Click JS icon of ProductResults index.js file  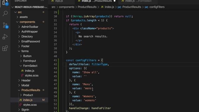21,100
